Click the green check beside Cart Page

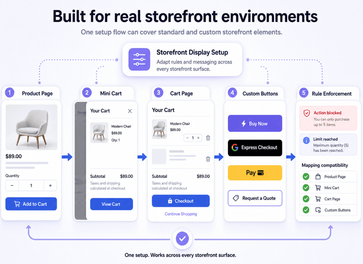306,199
